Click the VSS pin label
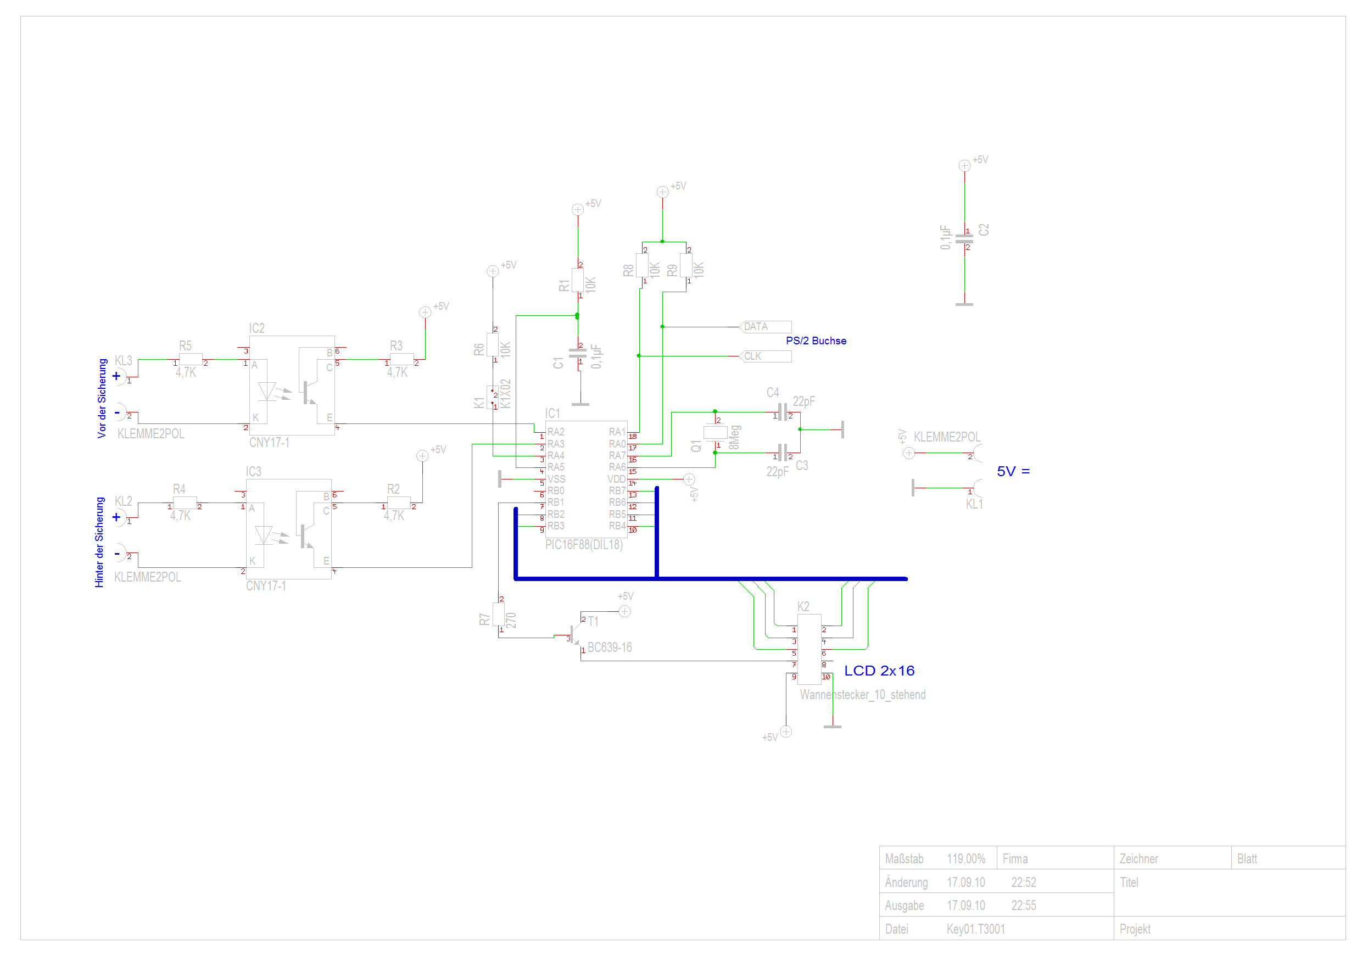 (x=556, y=479)
